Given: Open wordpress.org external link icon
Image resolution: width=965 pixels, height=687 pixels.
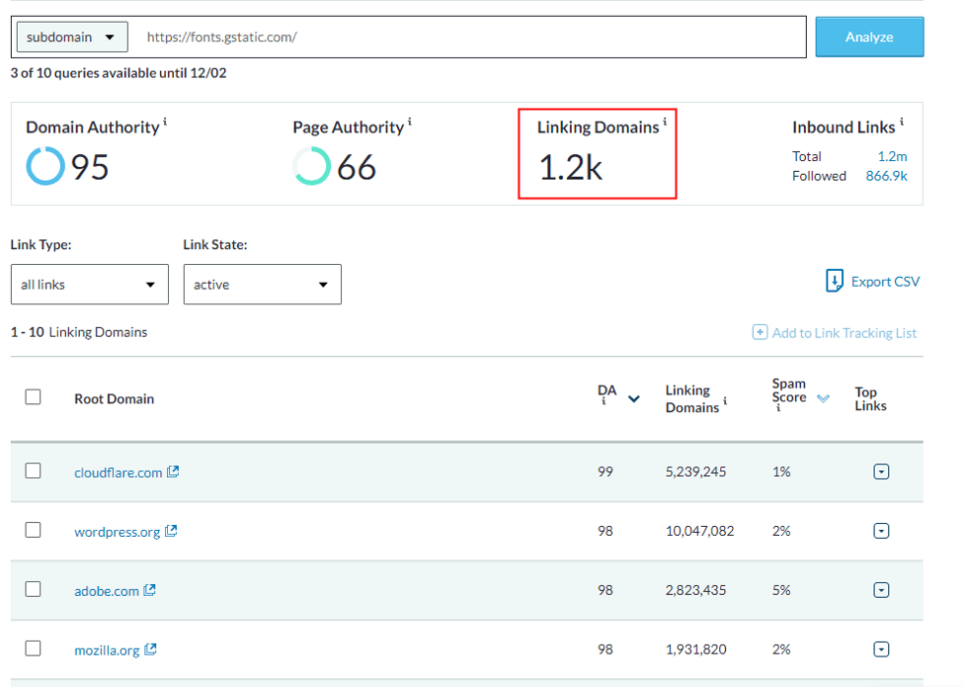Looking at the screenshot, I should (171, 531).
